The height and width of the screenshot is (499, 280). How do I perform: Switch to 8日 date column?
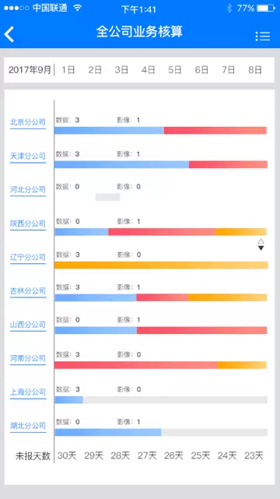coord(255,70)
